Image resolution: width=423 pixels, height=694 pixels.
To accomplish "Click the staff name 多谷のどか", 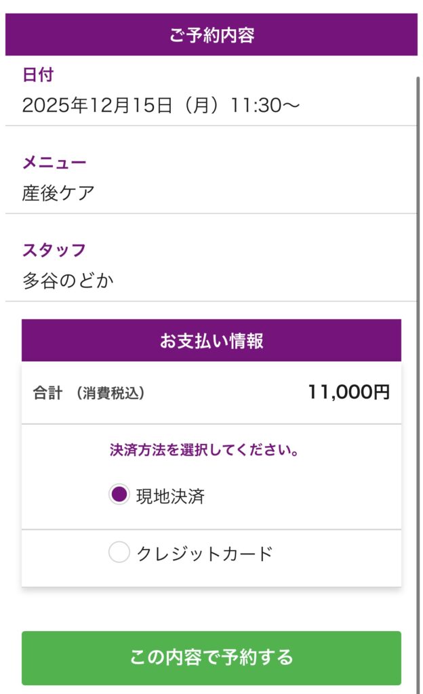I will pyautogui.click(x=68, y=281).
